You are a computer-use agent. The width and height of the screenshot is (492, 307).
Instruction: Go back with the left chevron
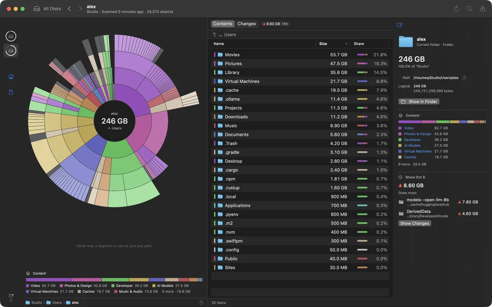pos(69,9)
